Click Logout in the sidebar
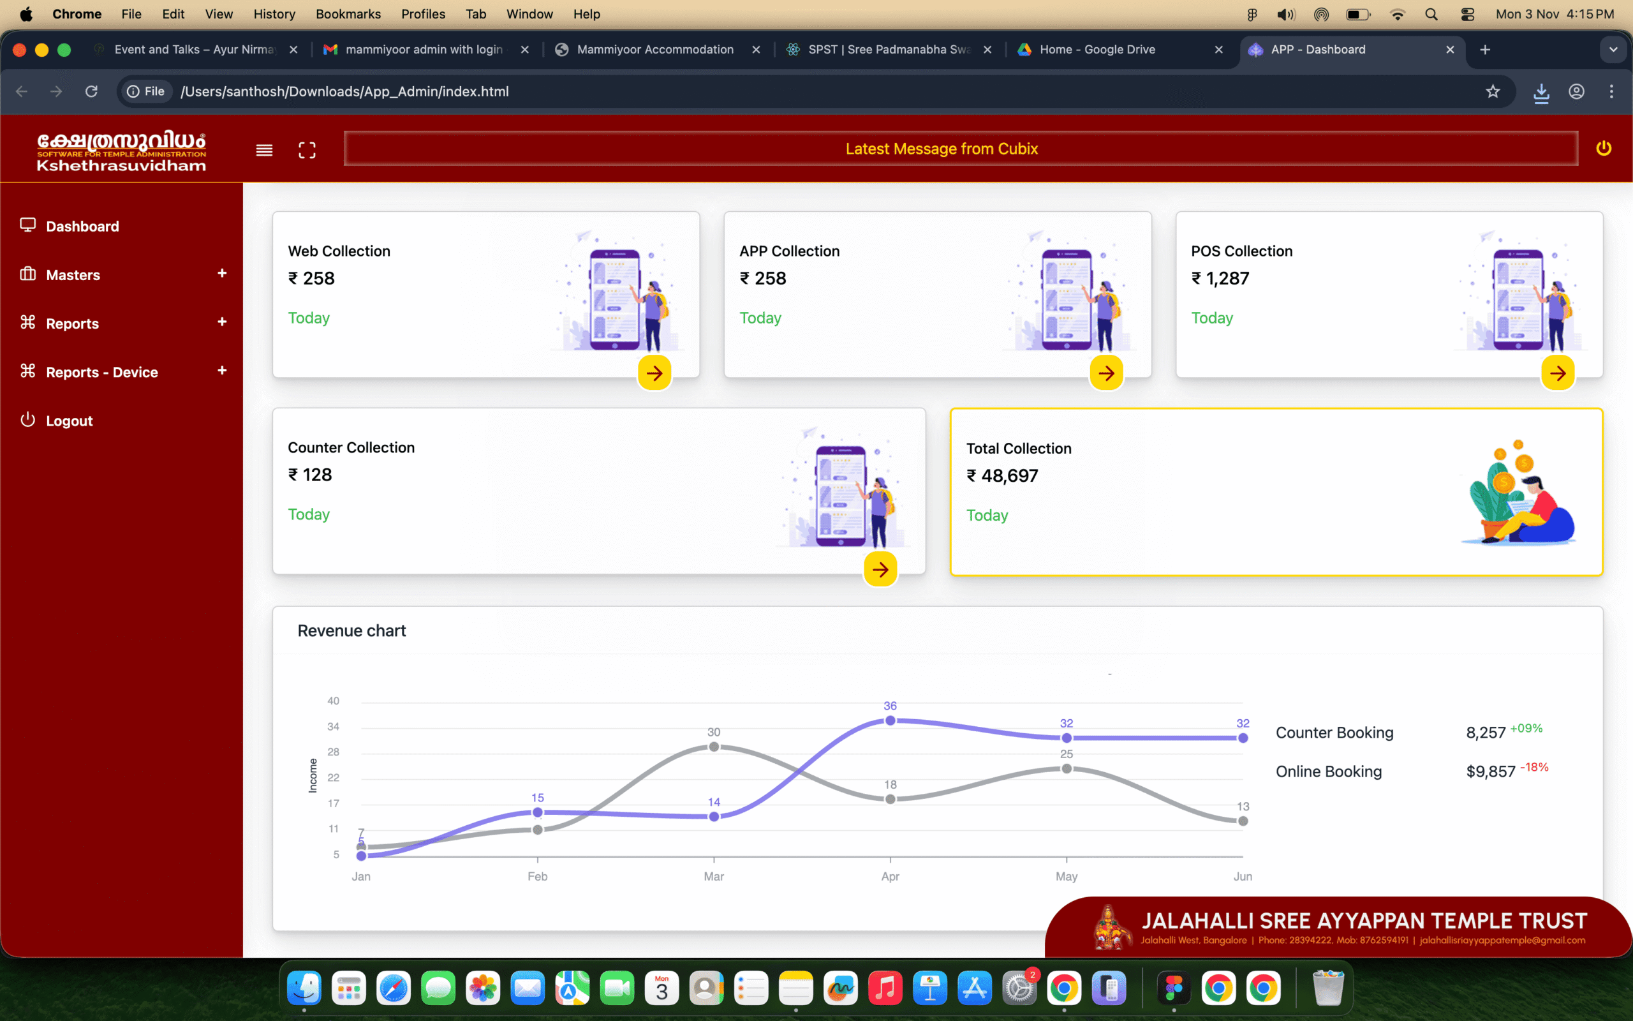1633x1021 pixels. [x=69, y=421]
